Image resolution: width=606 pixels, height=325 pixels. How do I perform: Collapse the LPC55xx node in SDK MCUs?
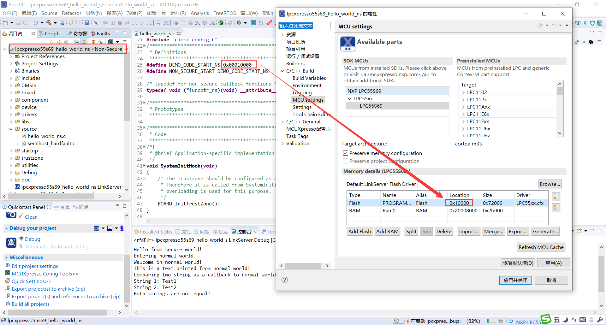tap(350, 99)
